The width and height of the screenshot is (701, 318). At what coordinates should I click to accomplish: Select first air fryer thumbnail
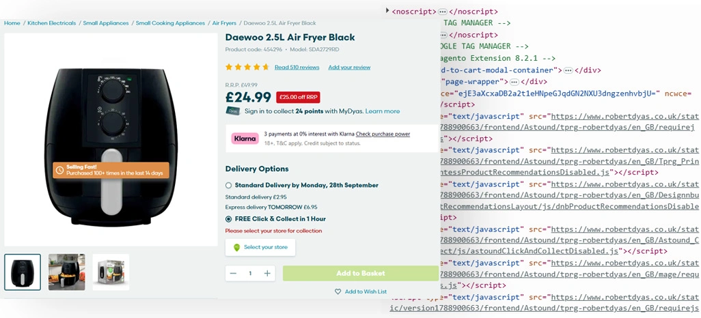coord(23,272)
